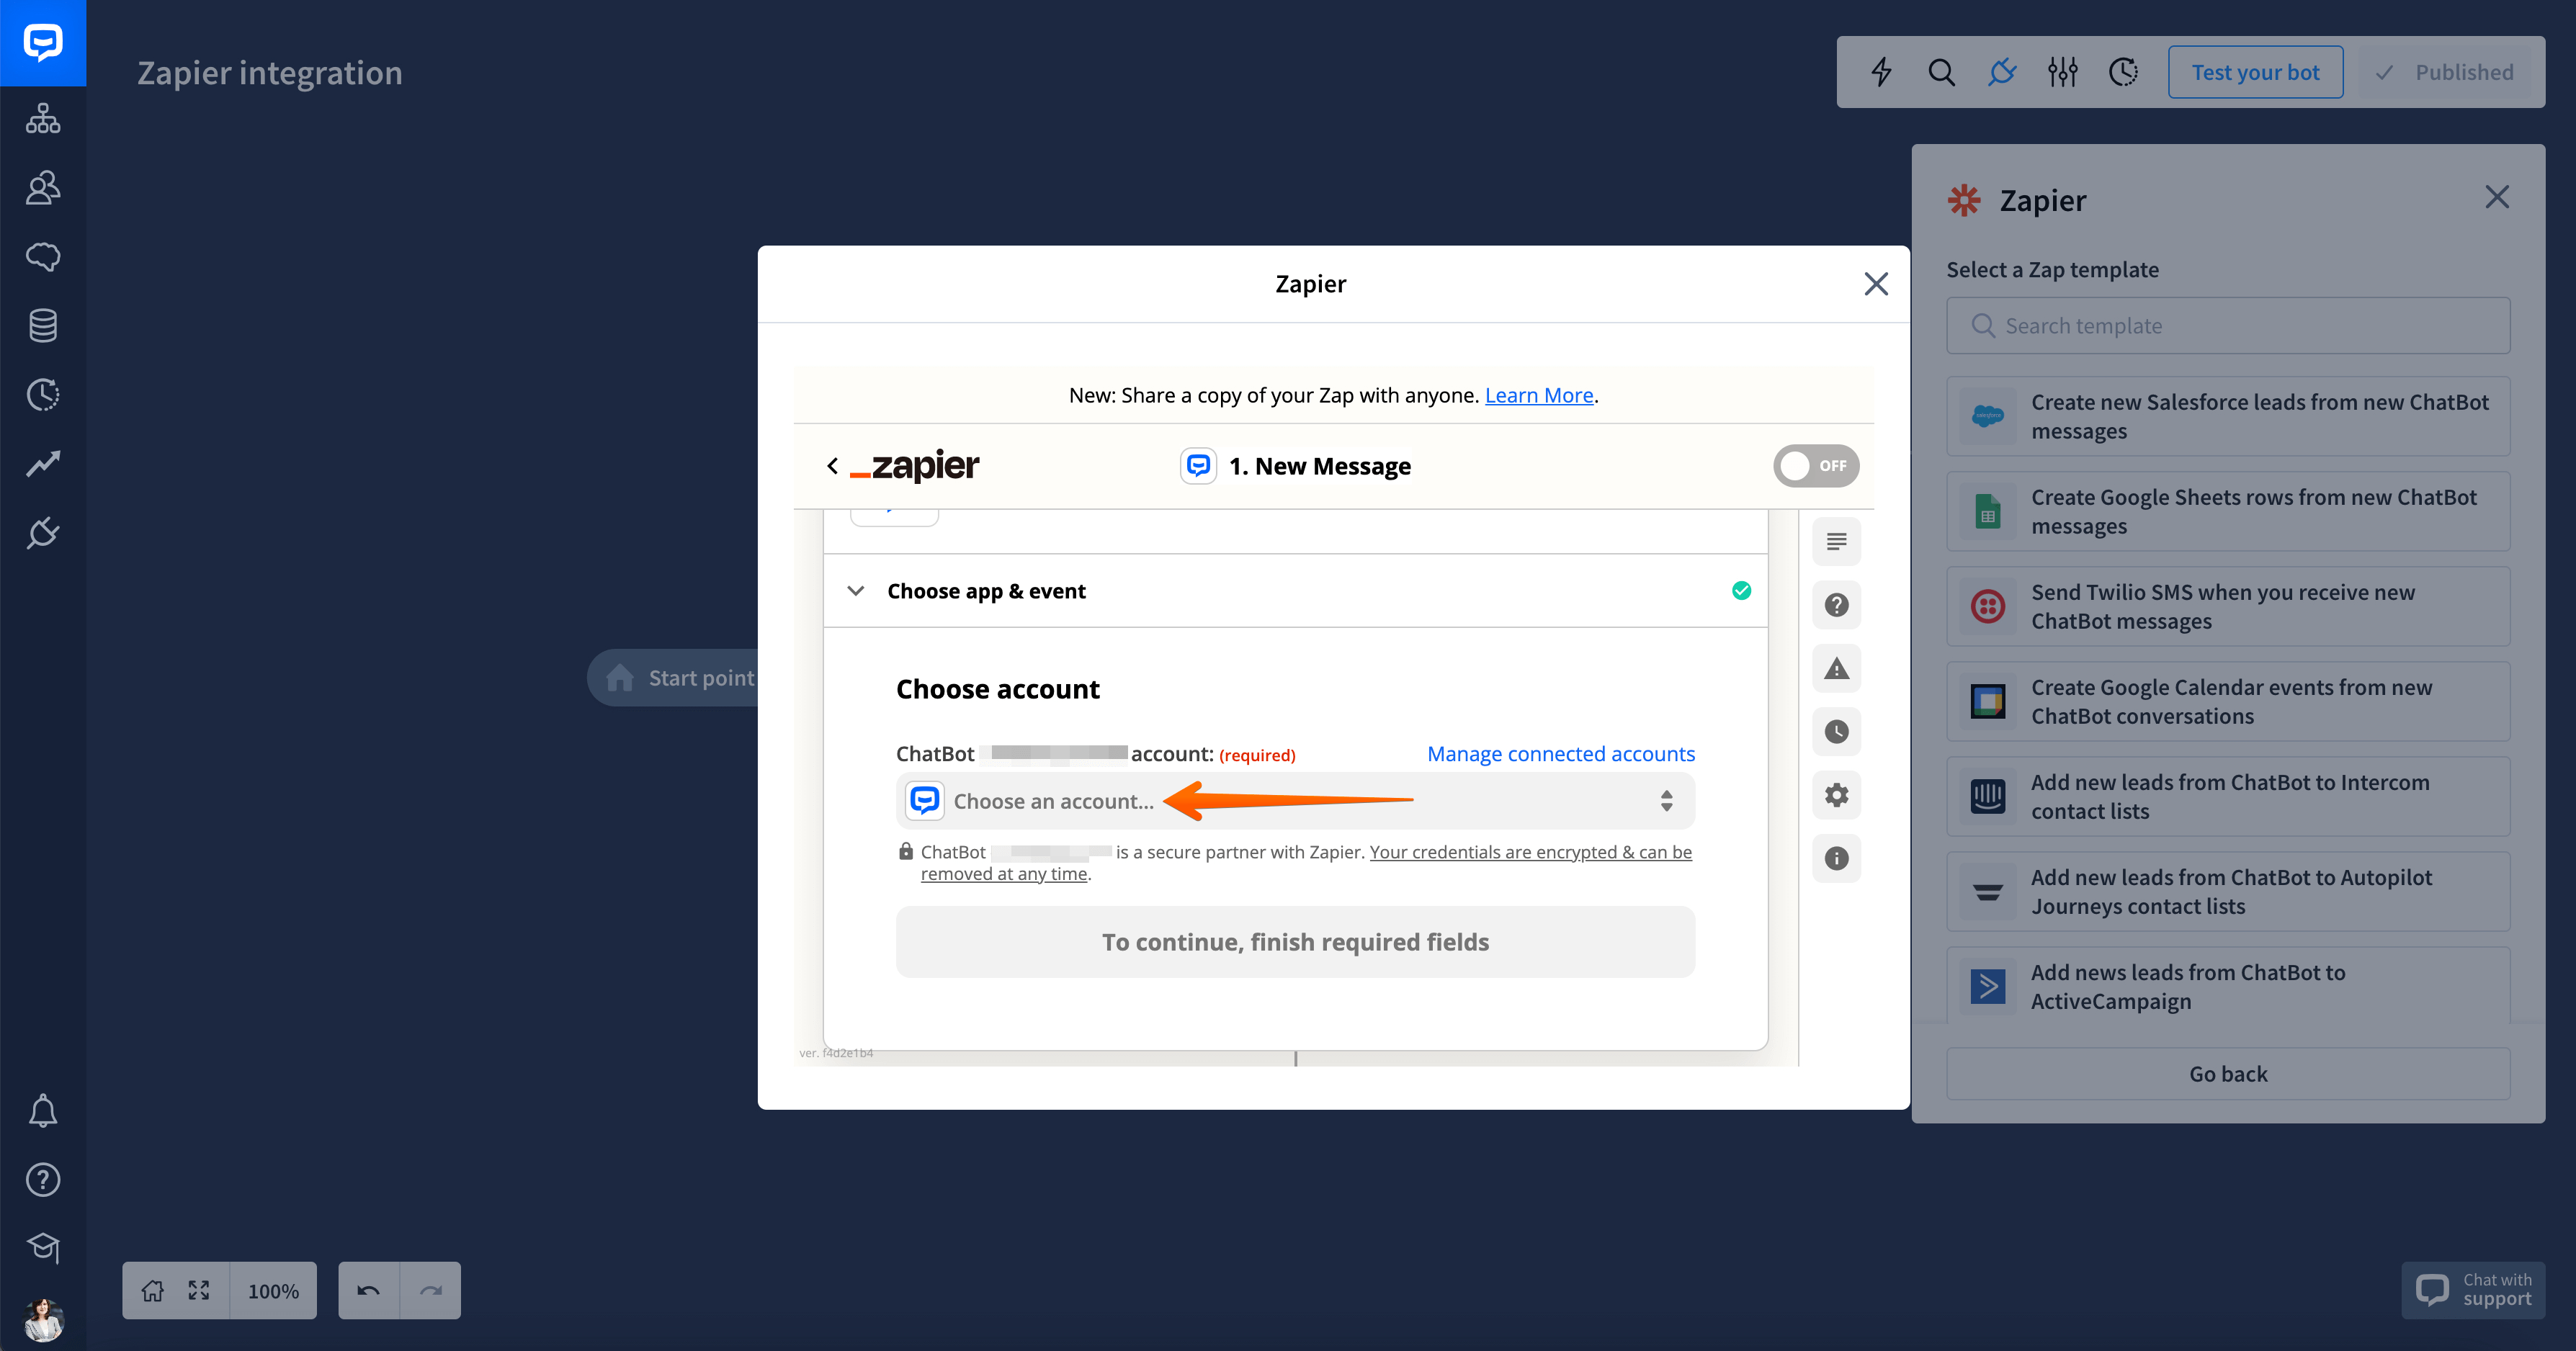Open the Learn More link

pos(1539,395)
